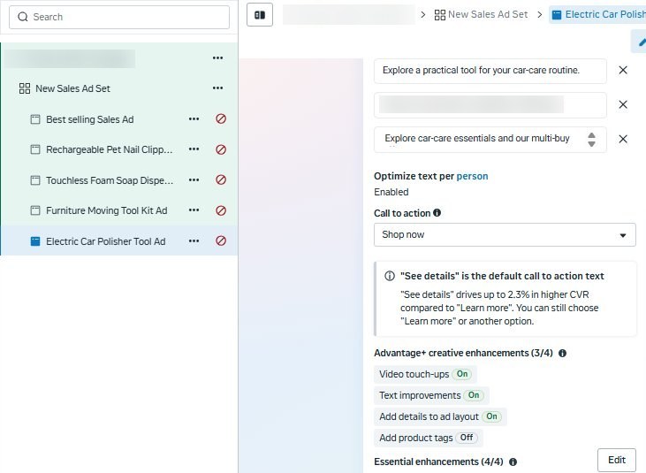646x473 pixels.
Task: Click the Search input field
Action: click(119, 17)
